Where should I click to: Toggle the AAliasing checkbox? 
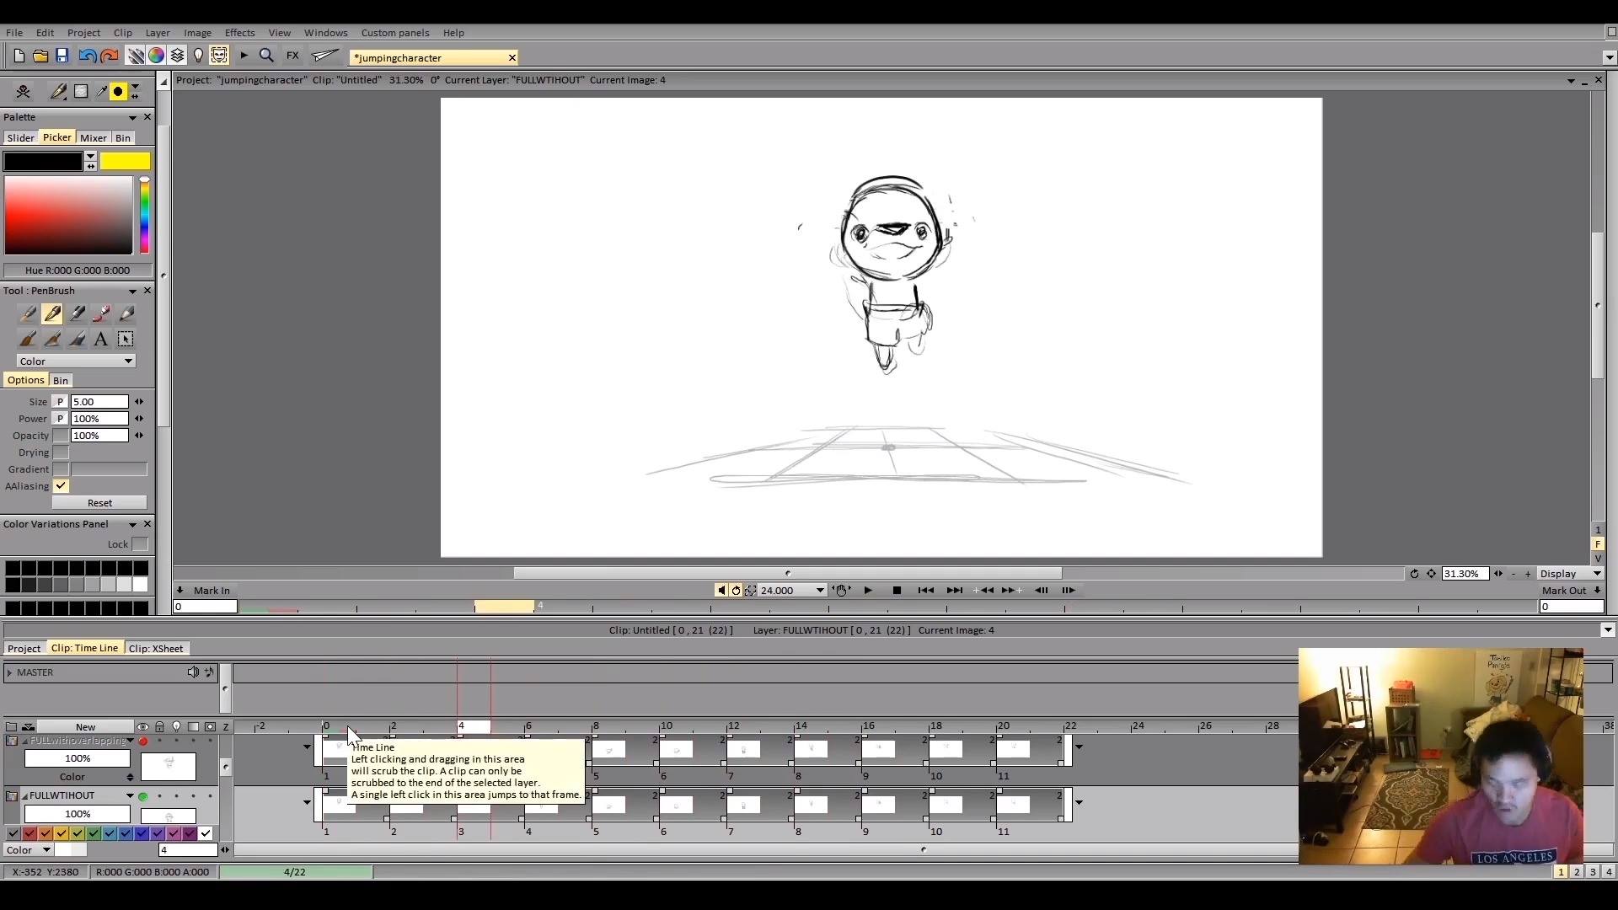tap(61, 486)
